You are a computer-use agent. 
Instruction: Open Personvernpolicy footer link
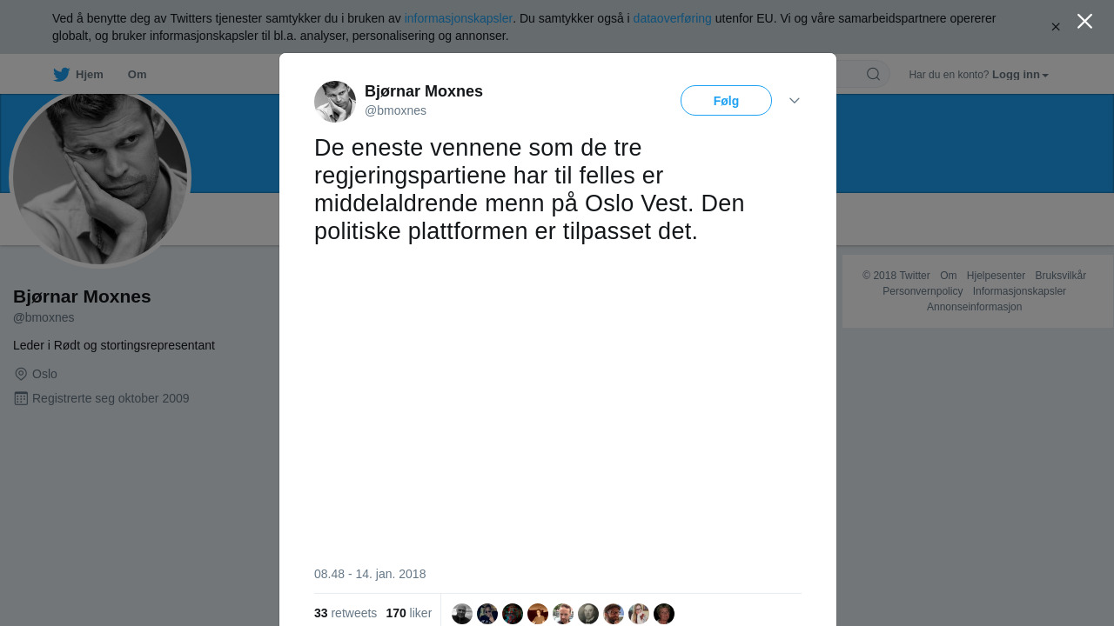[923, 291]
